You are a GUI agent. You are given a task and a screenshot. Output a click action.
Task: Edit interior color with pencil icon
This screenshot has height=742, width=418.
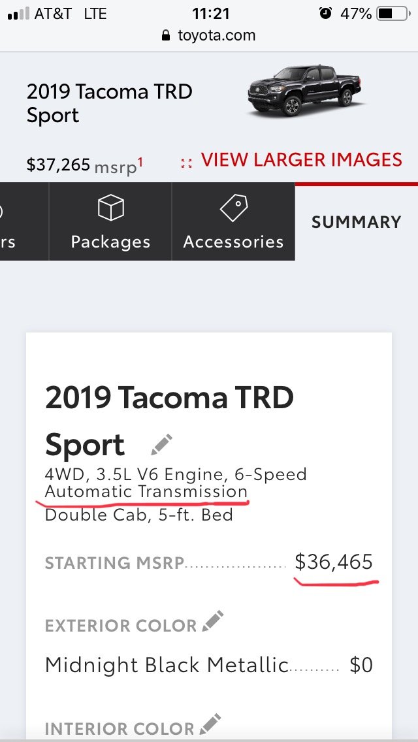click(x=210, y=724)
